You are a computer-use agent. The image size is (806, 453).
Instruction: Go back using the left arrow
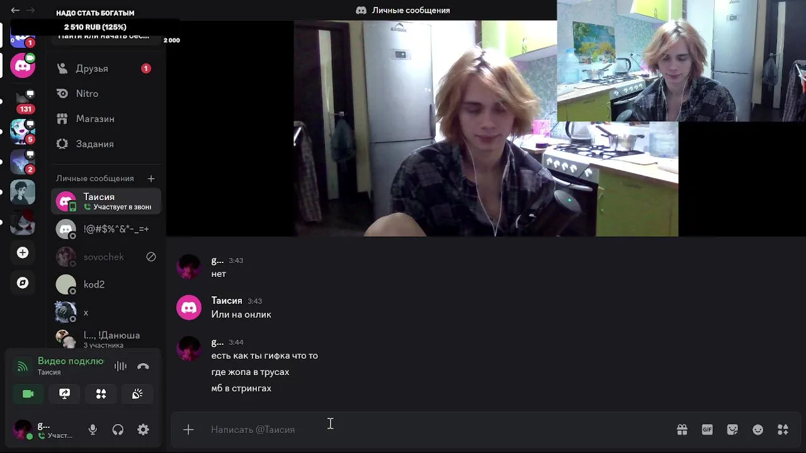[x=15, y=10]
